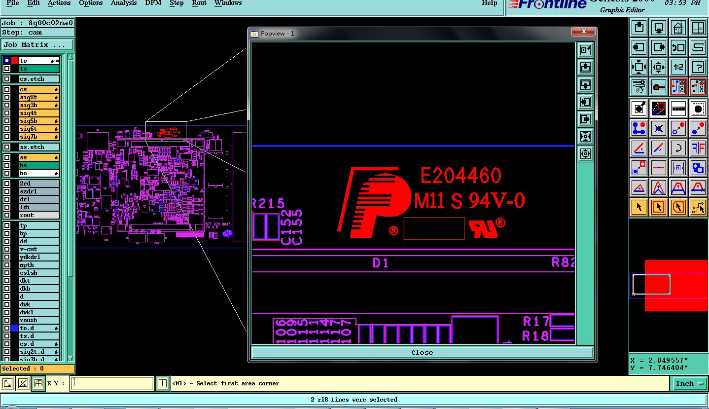This screenshot has height=409, width=709.
Task: Click the Step: cam label
Action: 37,33
